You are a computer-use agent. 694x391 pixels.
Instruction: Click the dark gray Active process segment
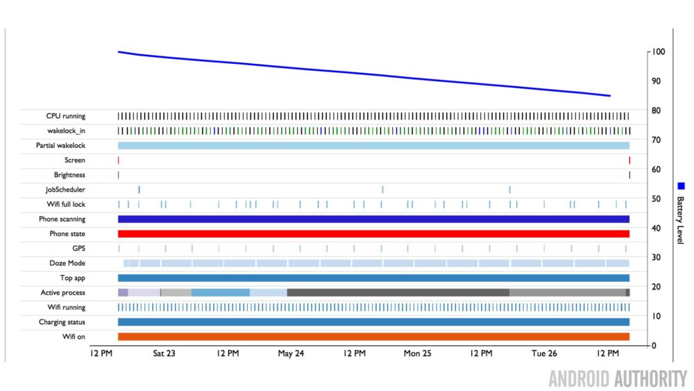click(x=398, y=292)
